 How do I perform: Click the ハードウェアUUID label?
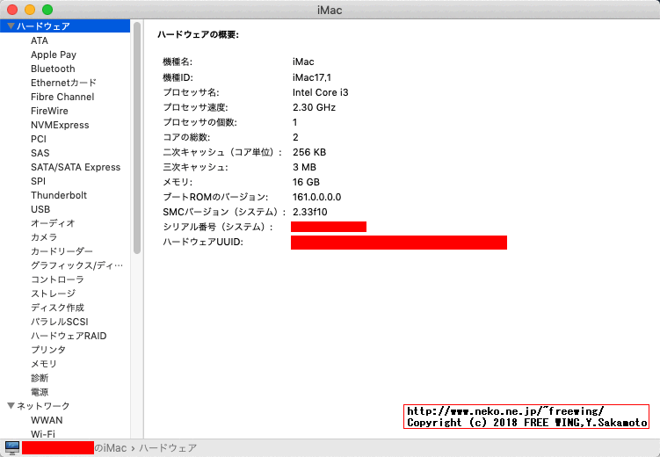point(203,242)
